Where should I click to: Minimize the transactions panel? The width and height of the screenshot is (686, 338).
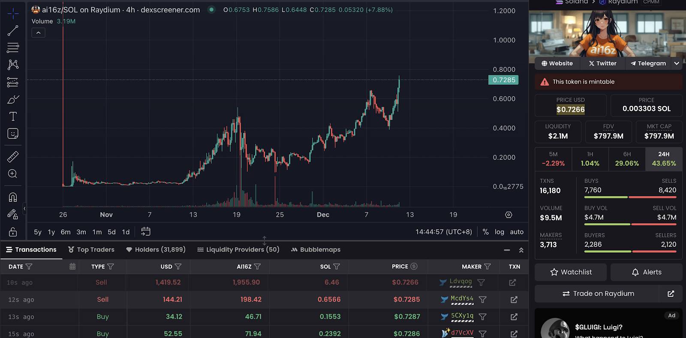[507, 250]
